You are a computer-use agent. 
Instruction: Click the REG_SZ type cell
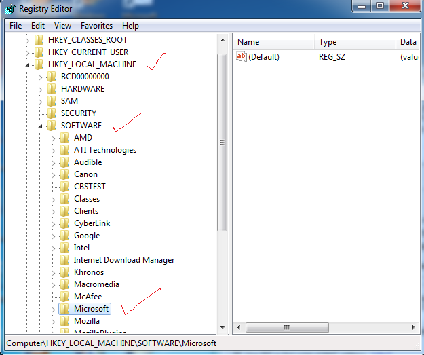[x=332, y=57]
